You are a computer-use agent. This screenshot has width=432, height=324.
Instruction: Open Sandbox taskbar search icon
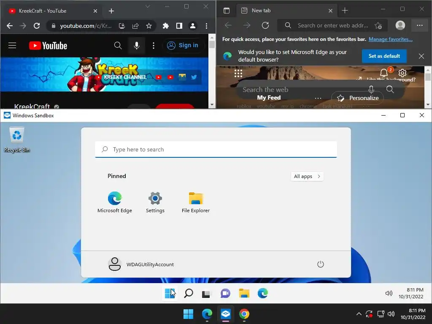pyautogui.click(x=189, y=293)
